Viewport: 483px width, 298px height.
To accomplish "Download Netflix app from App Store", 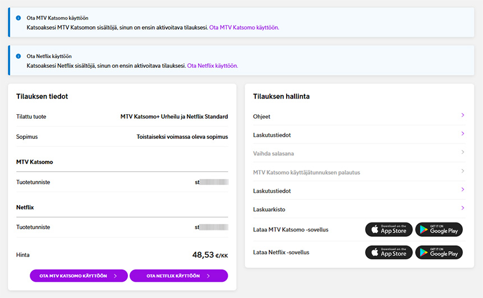I will coord(389,253).
